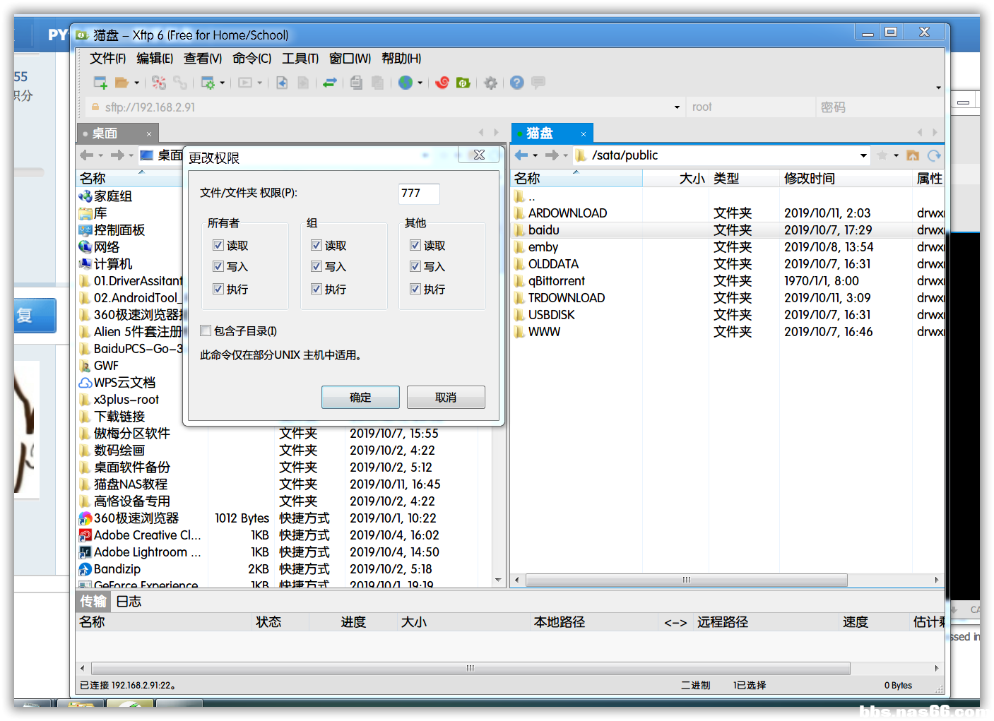Click the green-blue synchronize transfer arrows icon
The width and height of the screenshot is (994, 721).
click(x=329, y=83)
